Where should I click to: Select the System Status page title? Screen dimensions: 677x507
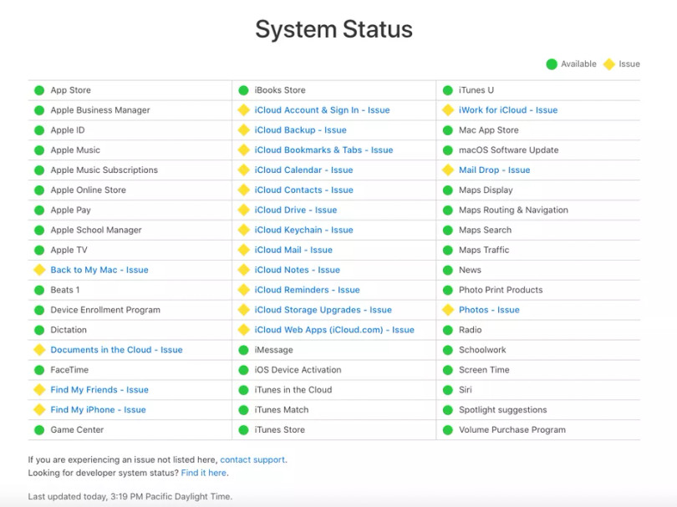(333, 28)
